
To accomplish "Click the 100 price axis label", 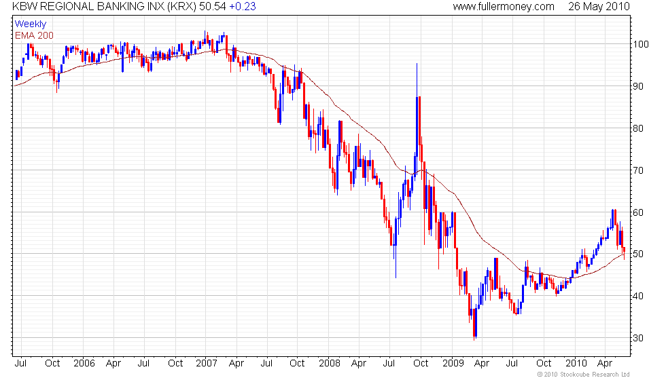I will click(x=640, y=44).
